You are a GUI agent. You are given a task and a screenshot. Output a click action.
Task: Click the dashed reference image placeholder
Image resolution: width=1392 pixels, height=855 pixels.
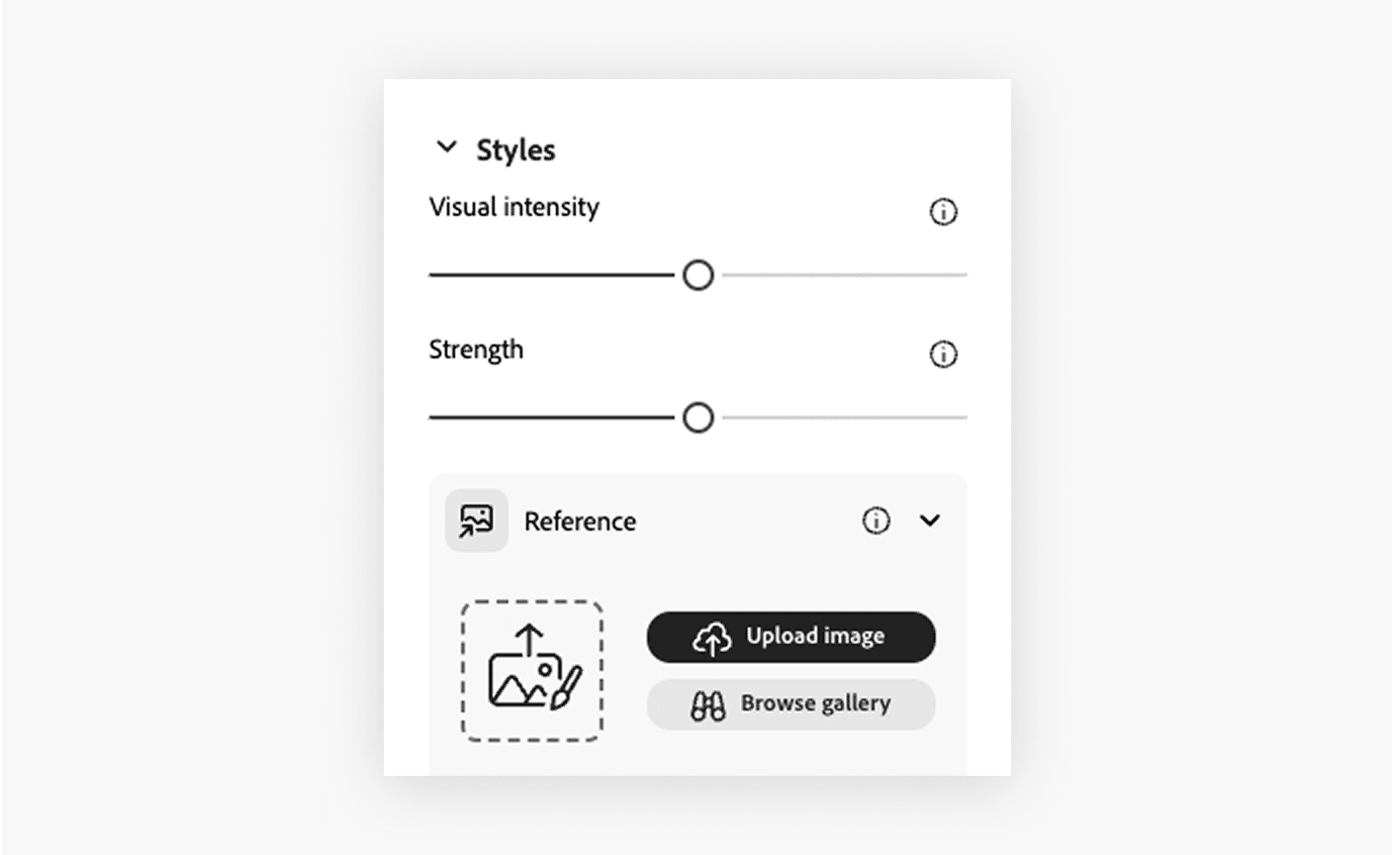coord(532,671)
